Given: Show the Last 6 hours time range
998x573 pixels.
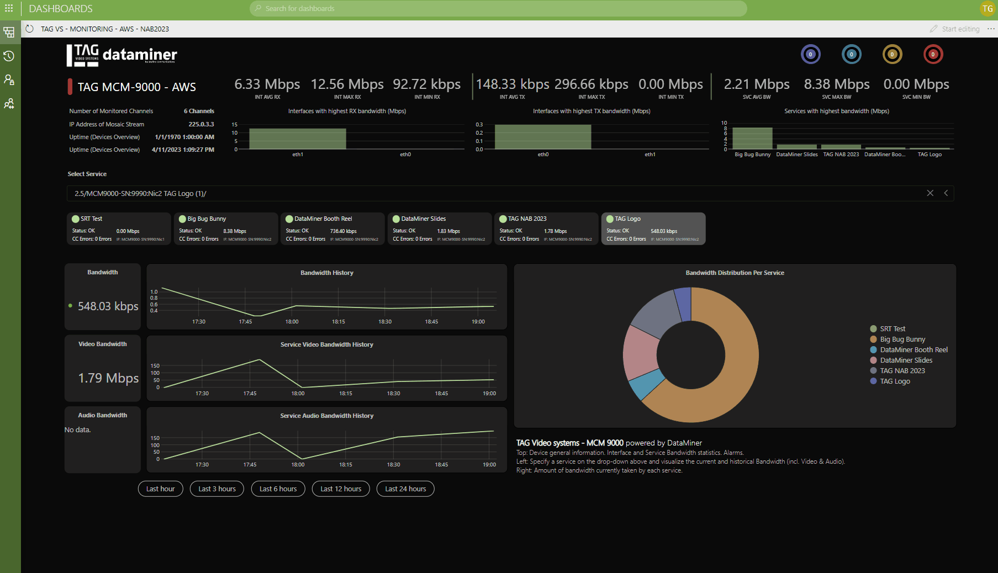Looking at the screenshot, I should pyautogui.click(x=278, y=489).
